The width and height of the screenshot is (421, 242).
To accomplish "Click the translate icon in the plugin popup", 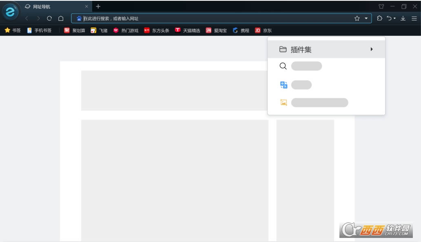I will coord(284,85).
